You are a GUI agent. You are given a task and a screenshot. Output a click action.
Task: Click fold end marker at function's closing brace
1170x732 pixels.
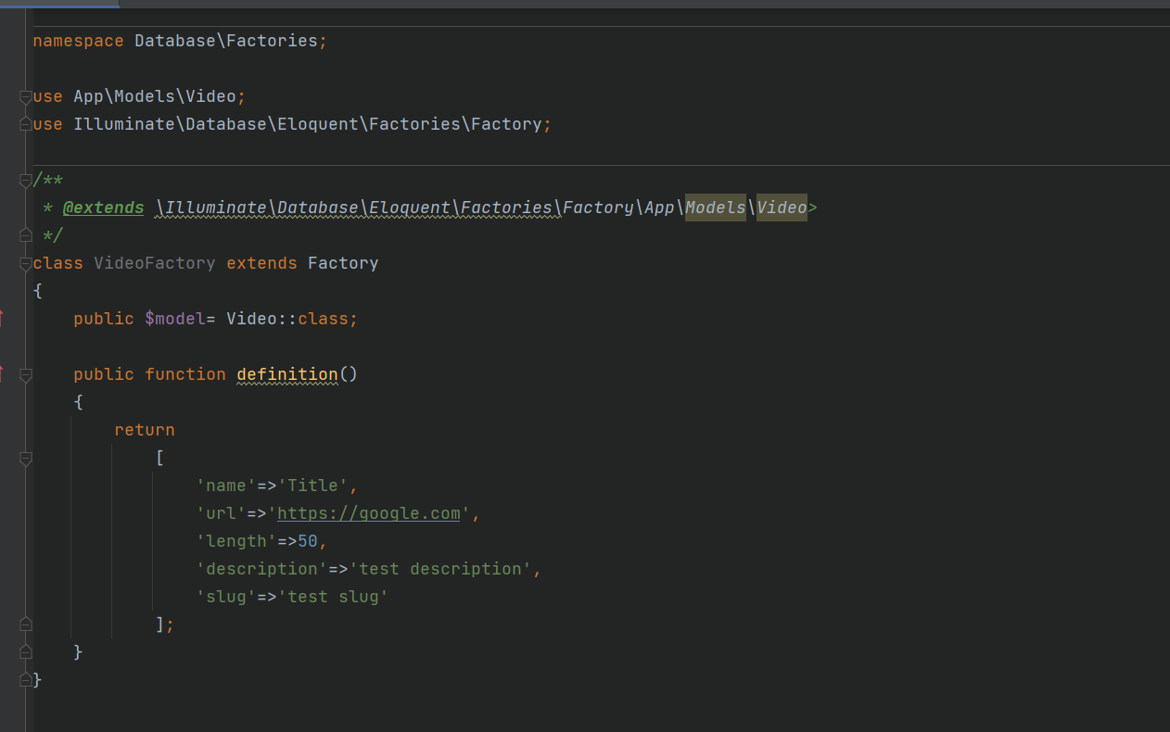pyautogui.click(x=25, y=652)
